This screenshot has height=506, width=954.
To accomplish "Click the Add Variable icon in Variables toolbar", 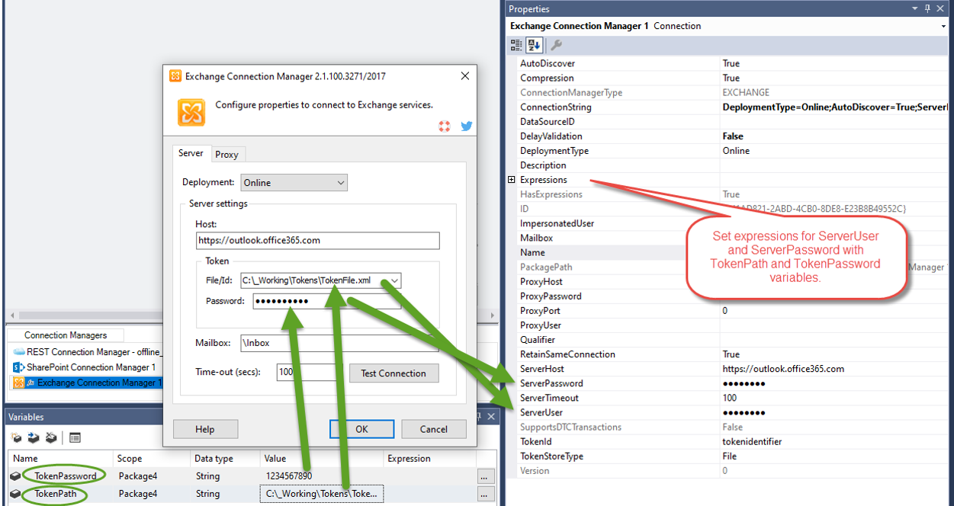I will [x=16, y=437].
